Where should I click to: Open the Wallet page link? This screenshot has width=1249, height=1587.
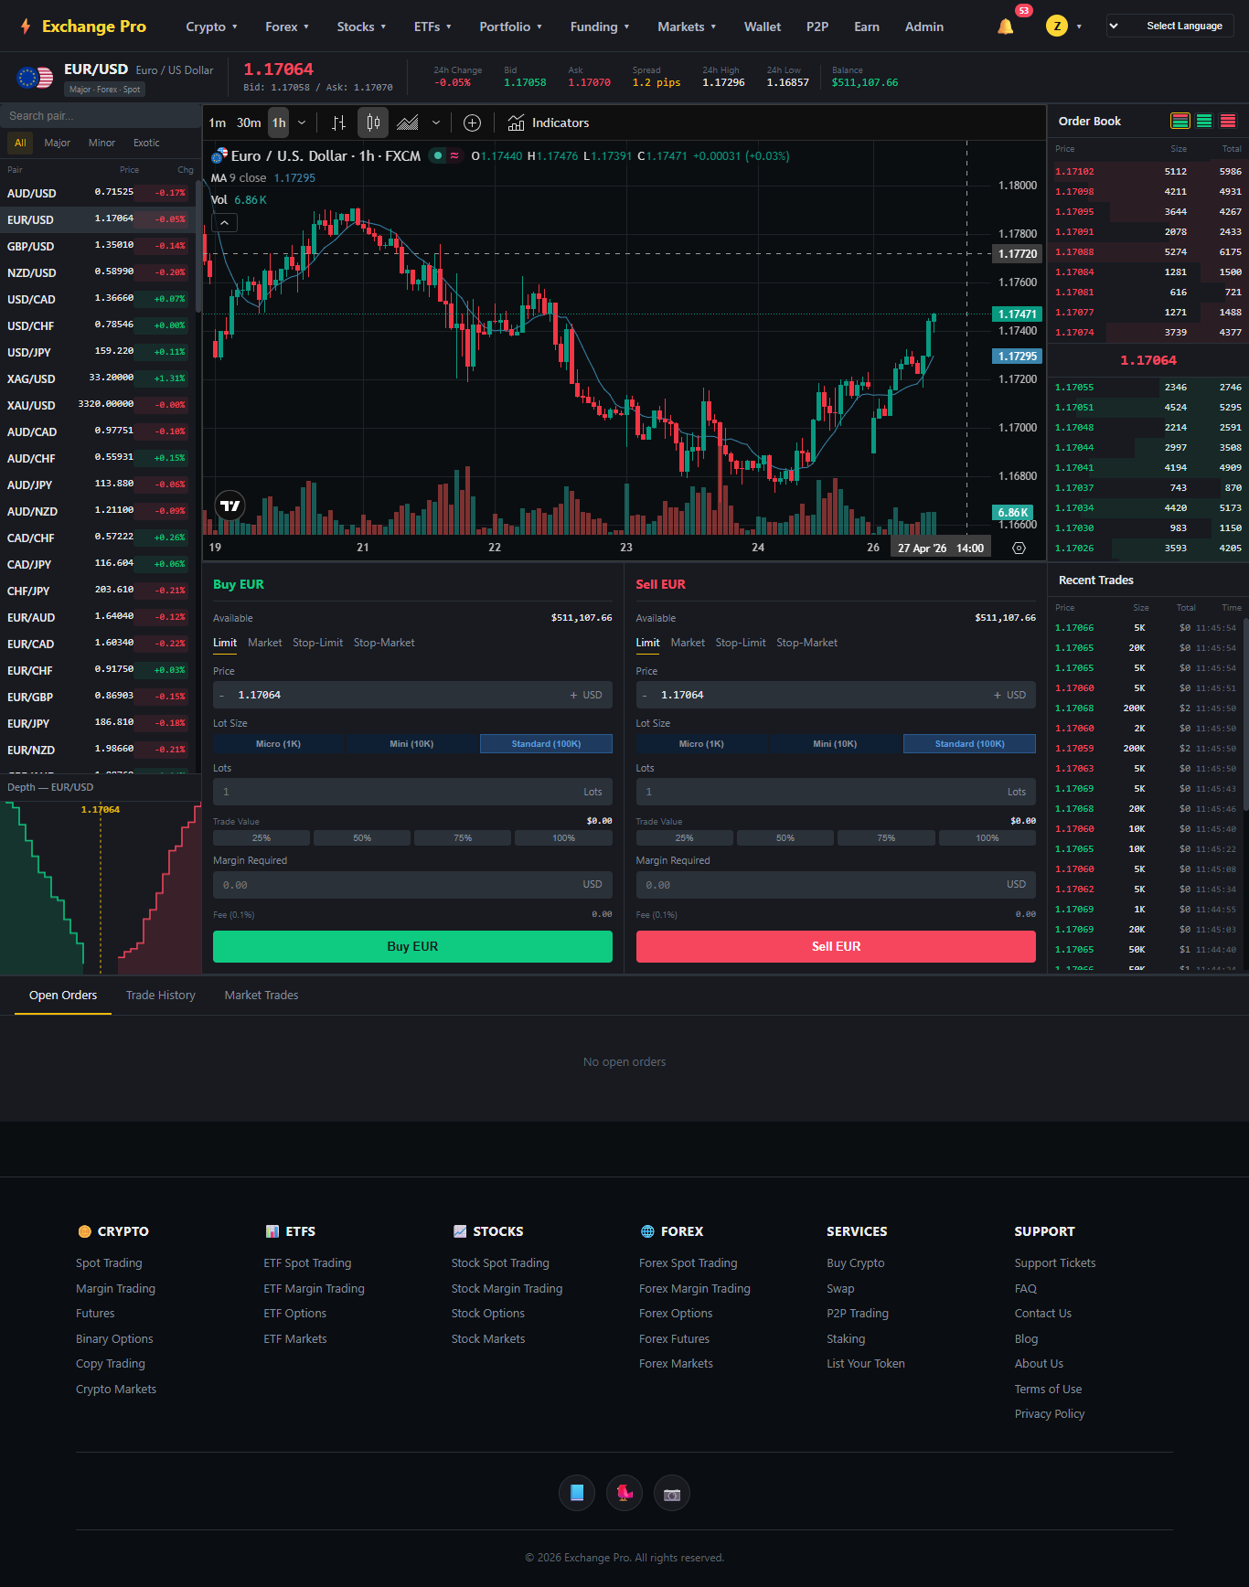(x=763, y=27)
